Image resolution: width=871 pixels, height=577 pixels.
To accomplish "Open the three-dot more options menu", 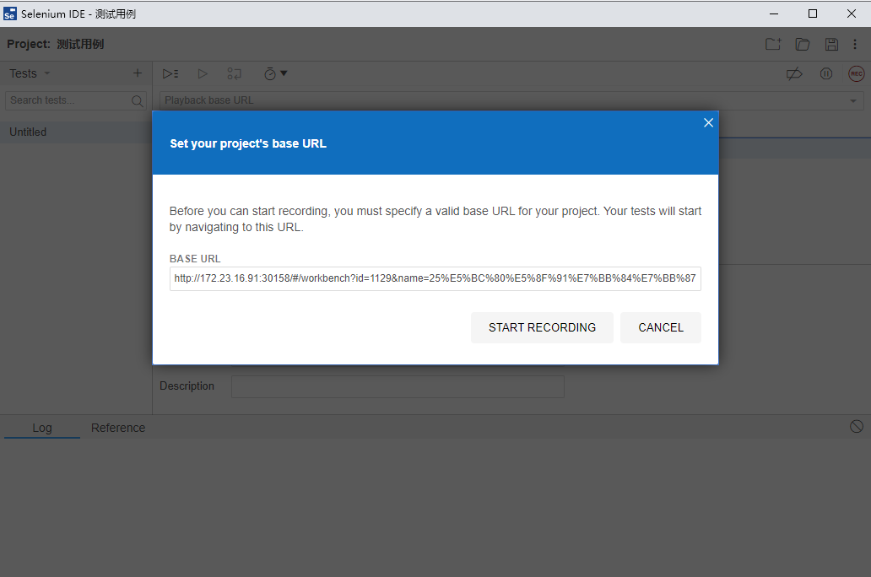I will click(x=855, y=45).
